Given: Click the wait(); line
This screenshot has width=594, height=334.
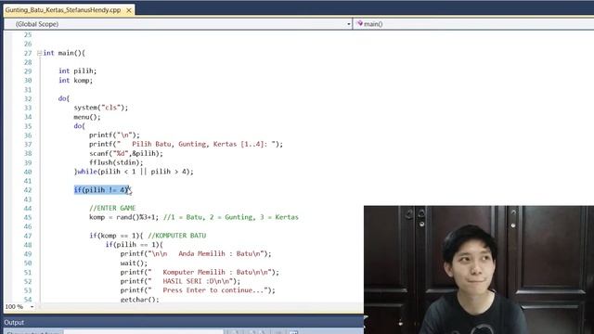Looking at the screenshot, I should click(134, 263).
